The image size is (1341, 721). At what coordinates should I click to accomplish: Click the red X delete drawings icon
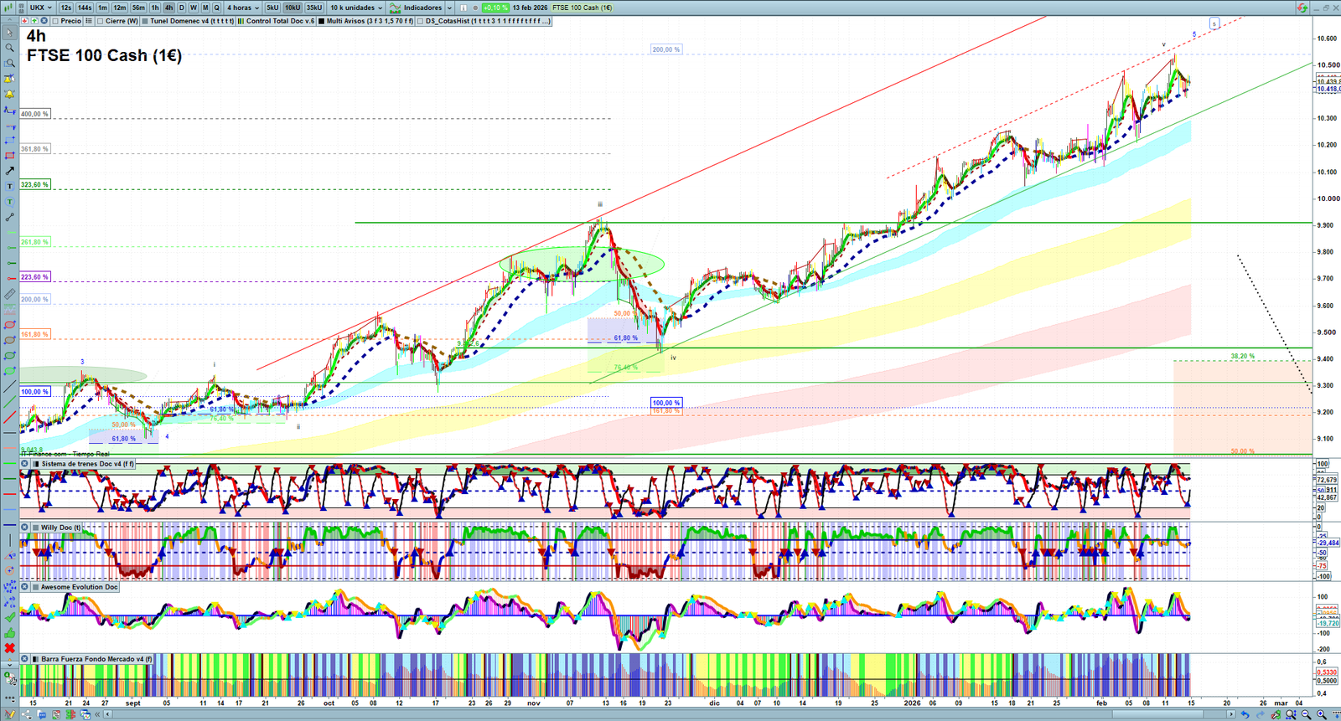(10, 648)
